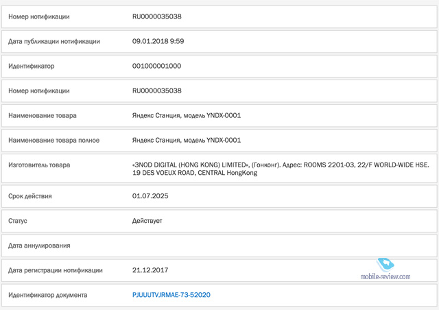Click the mobile-review.com watermark logo
The height and width of the screenshot is (310, 439).
click(385, 270)
